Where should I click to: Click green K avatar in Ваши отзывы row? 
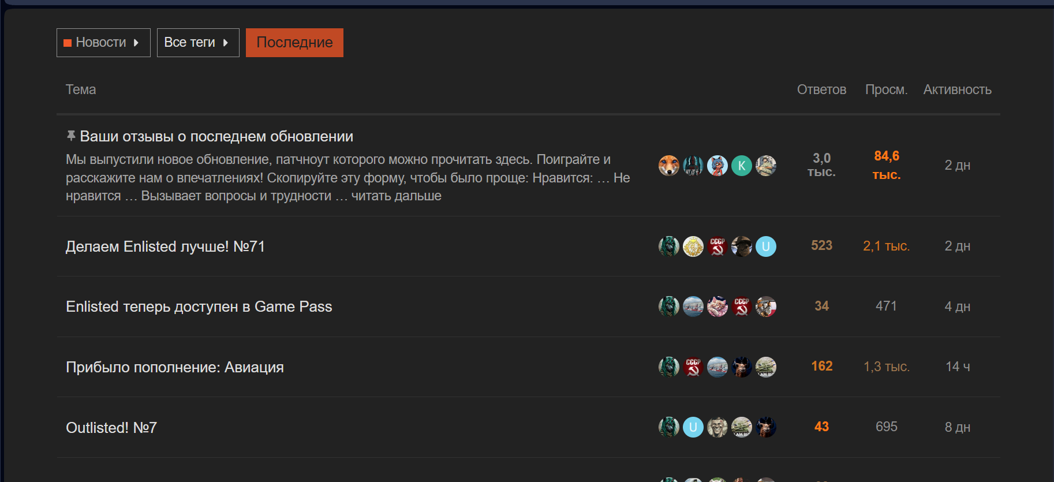click(x=742, y=166)
